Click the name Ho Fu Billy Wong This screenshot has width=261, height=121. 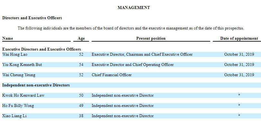[x=18, y=106]
